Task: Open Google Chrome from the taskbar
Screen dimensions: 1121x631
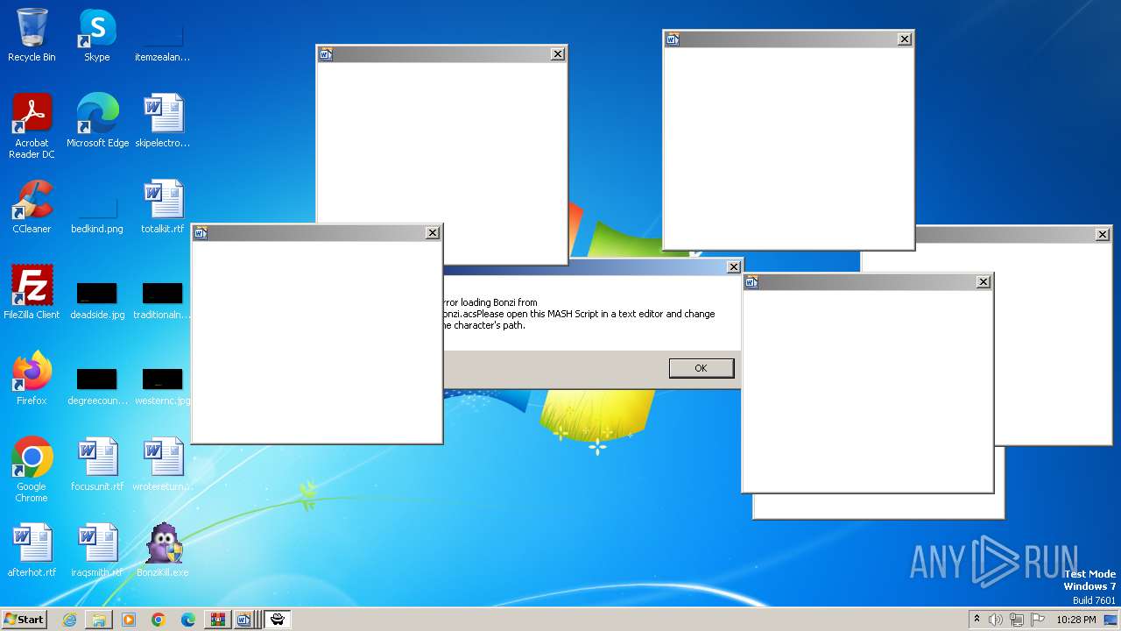Action: click(x=159, y=620)
